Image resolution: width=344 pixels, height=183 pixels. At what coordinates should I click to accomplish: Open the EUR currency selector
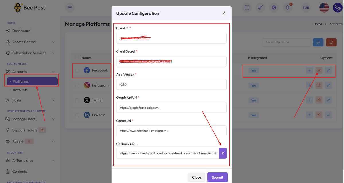click(306, 8)
